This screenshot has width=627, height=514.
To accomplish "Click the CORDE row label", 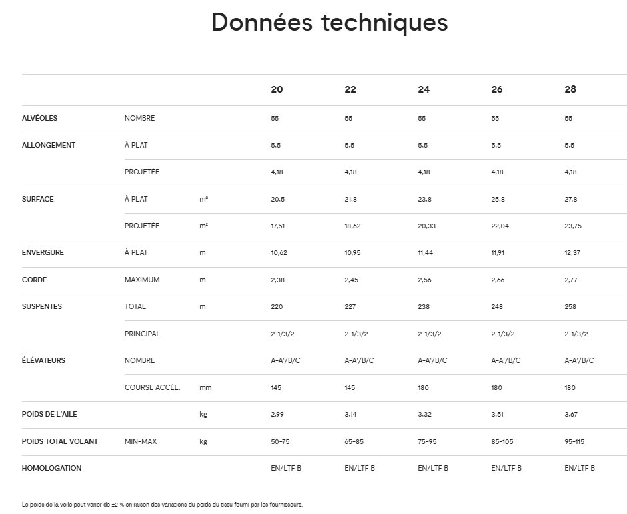I will (35, 280).
